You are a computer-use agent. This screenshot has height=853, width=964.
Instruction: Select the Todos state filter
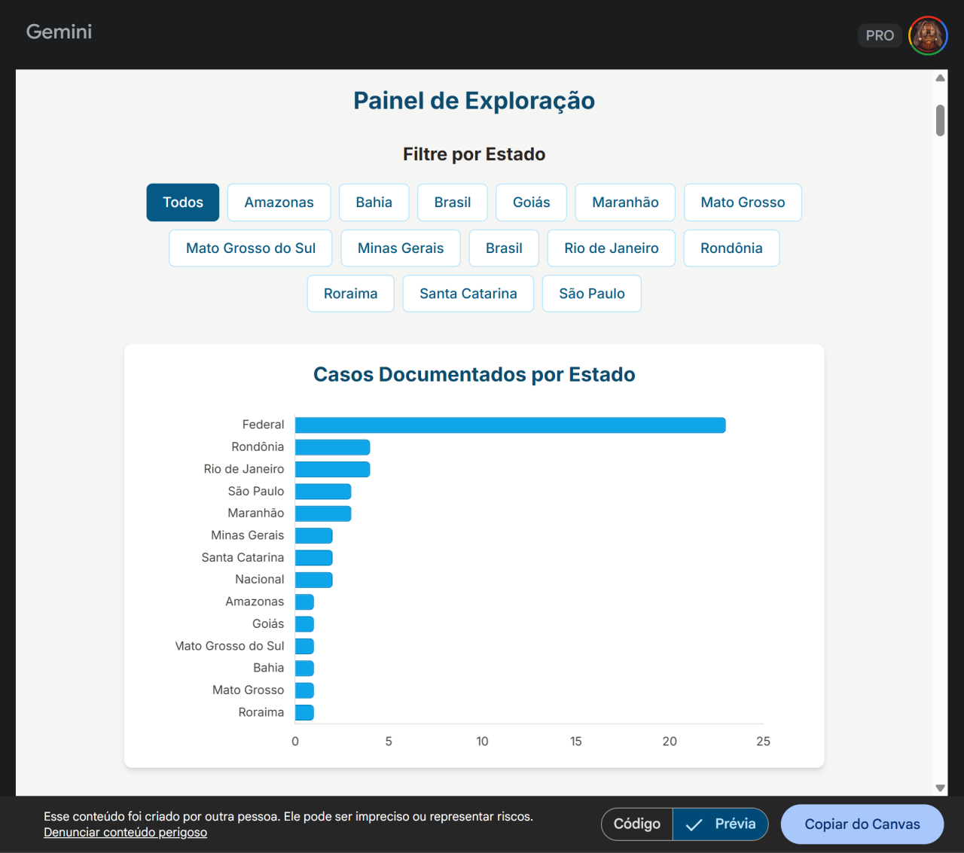tap(183, 203)
